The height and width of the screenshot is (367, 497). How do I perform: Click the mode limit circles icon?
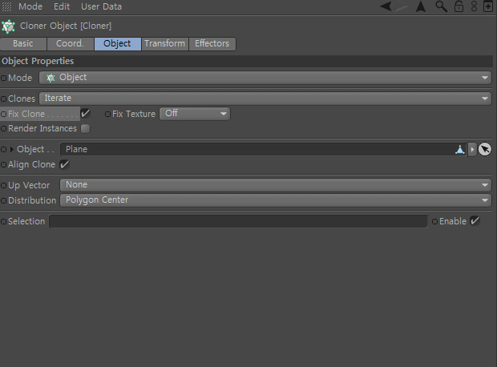(x=474, y=6)
